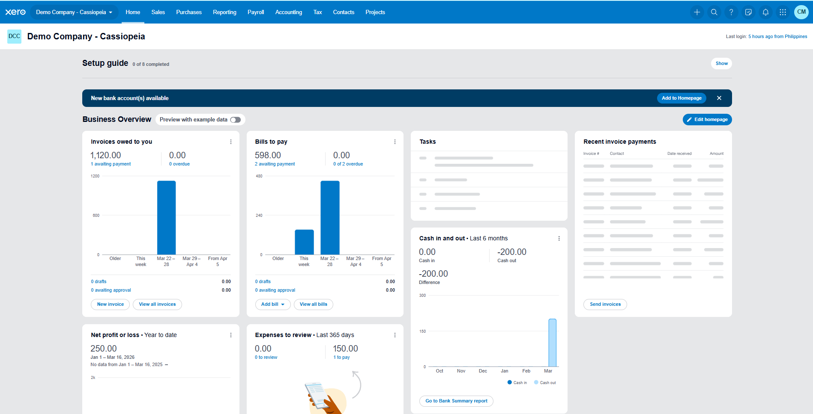Open the Purchases menu
The image size is (813, 414).
tap(189, 12)
